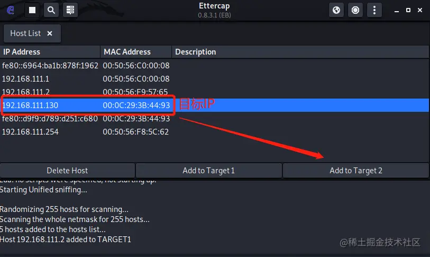The height and width of the screenshot is (257, 430).
Task: Click log line '5 hosts added to the hosts list'
Action: [x=53, y=229]
